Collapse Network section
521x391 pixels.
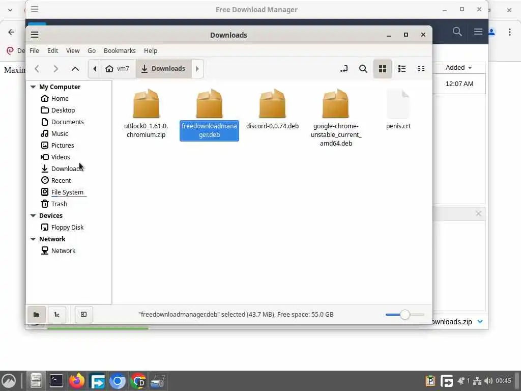pos(33,239)
